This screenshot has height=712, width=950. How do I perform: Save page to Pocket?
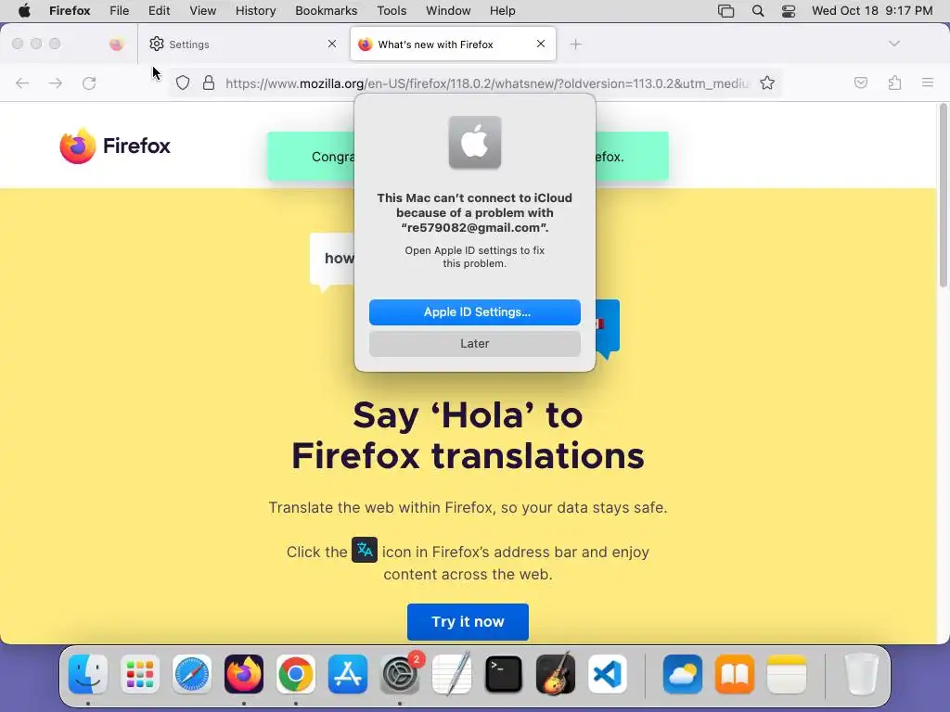[x=861, y=83]
